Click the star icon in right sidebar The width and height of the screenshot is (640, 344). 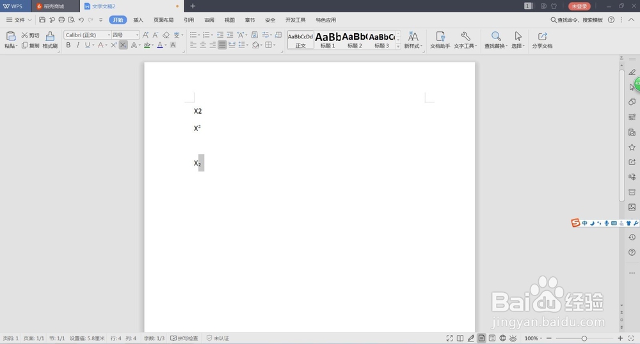[632, 147]
